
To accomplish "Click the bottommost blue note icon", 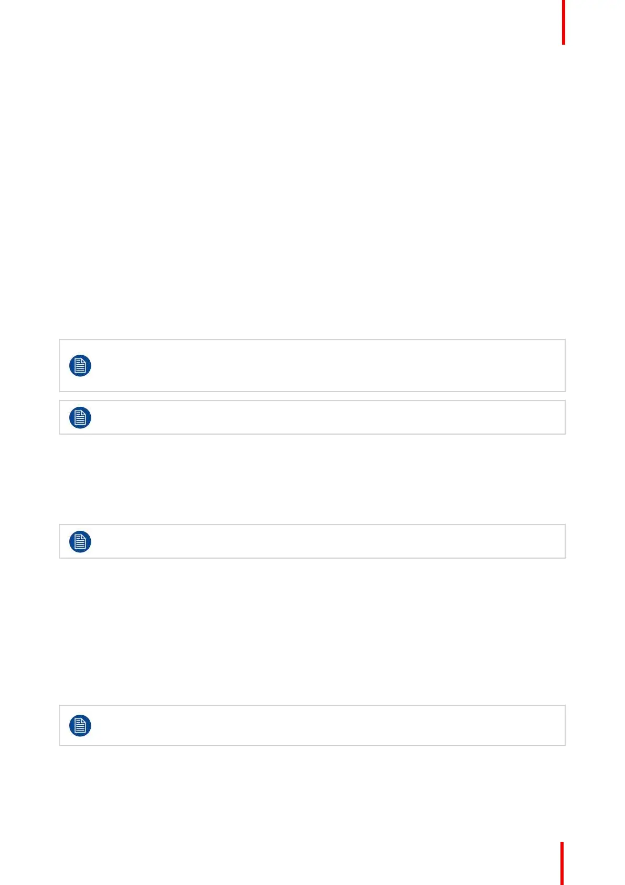I will pos(80,726).
